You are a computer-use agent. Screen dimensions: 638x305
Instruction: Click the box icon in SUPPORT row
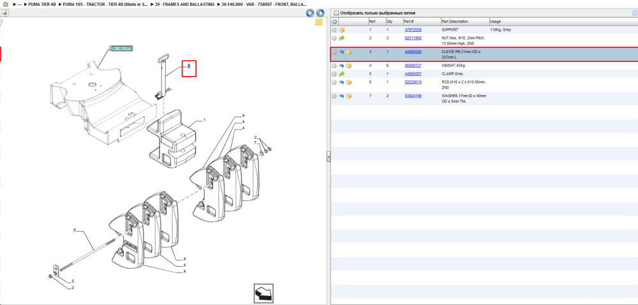point(342,30)
